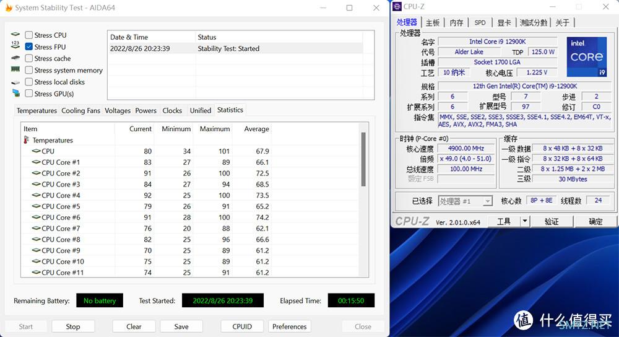The width and height of the screenshot is (619, 337).
Task: Open the 关于 tab in CPU-Z
Action: 562,22
